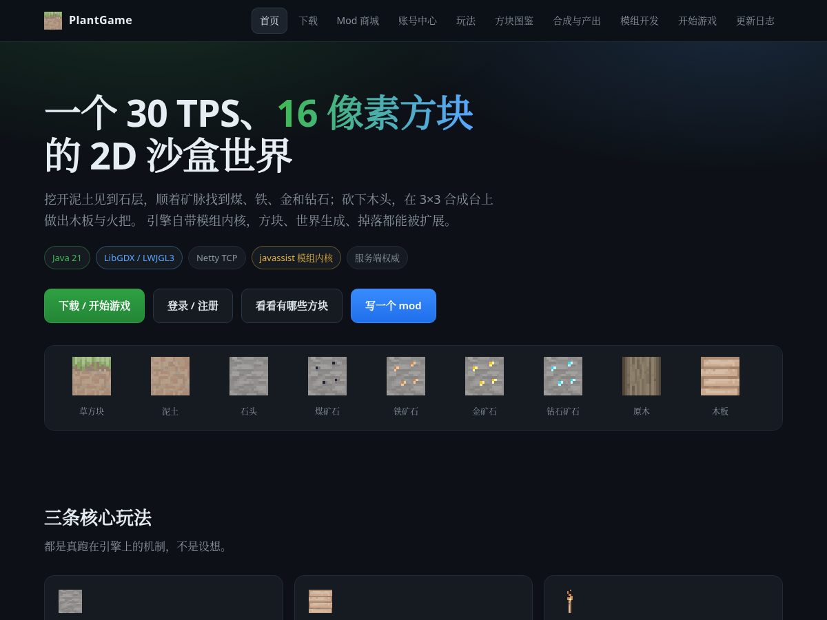Click the 的 2D 沙盒世界 headline line
The image size is (827, 620).
(169, 156)
